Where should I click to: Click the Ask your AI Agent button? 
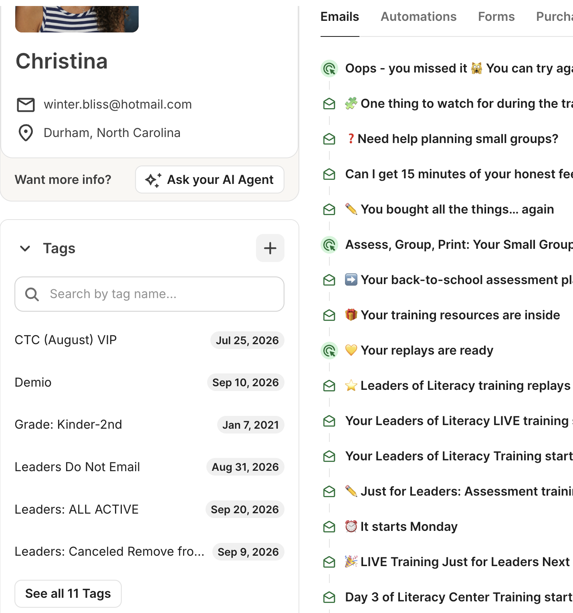tap(210, 179)
